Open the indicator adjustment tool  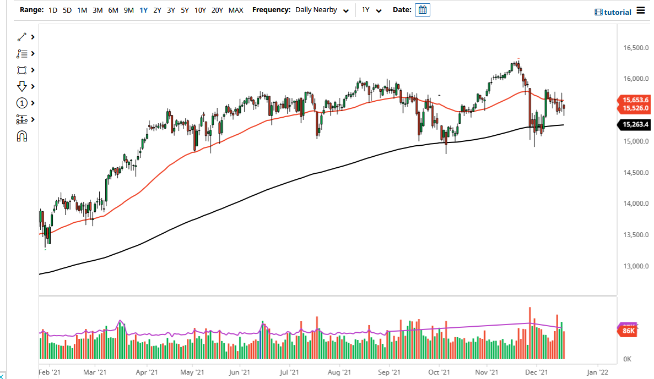tap(22, 119)
